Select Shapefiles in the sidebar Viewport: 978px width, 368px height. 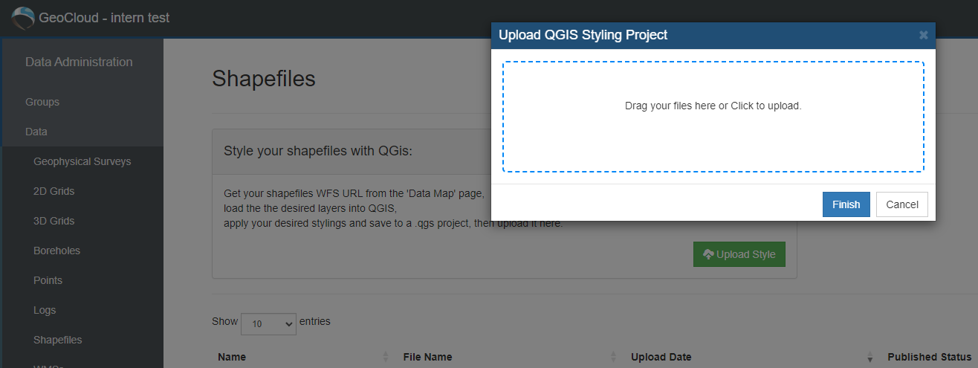point(58,340)
